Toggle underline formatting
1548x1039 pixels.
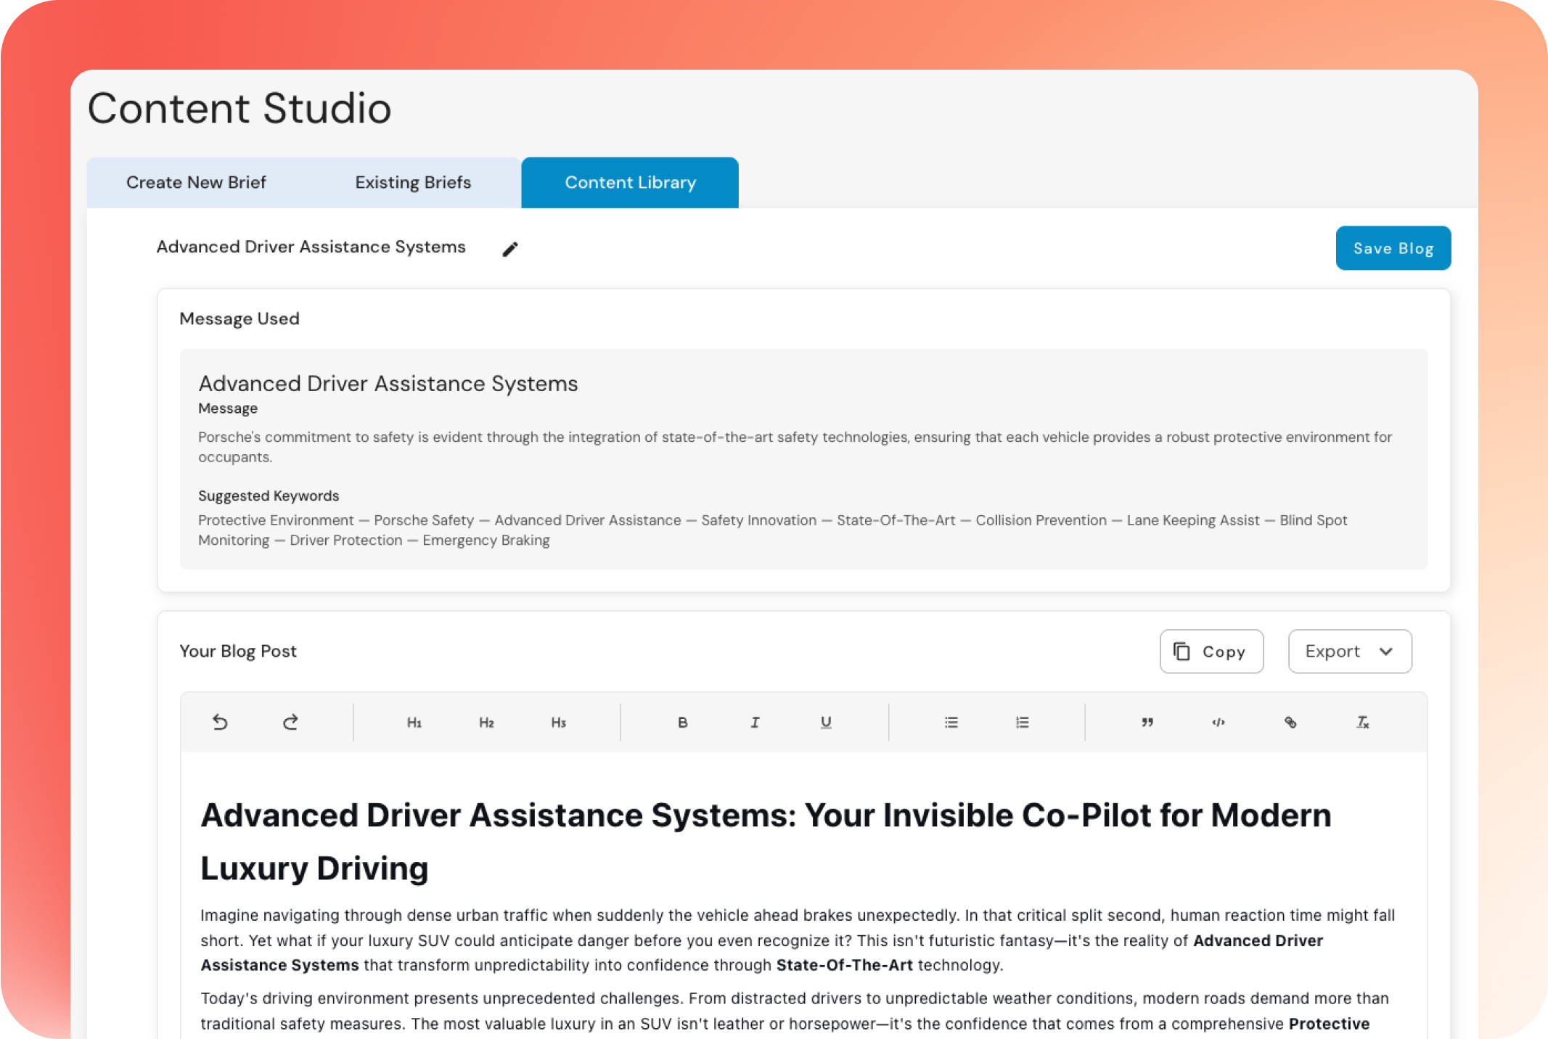826,723
